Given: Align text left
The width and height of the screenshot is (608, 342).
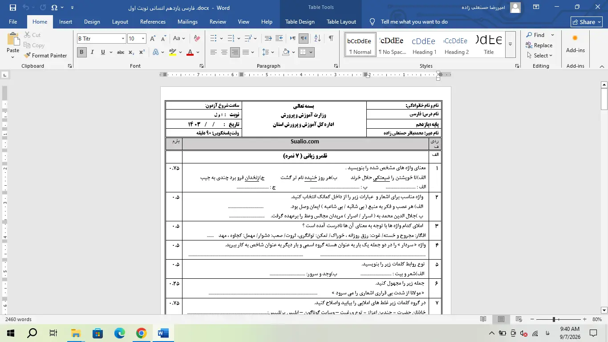Looking at the screenshot, I should (214, 52).
